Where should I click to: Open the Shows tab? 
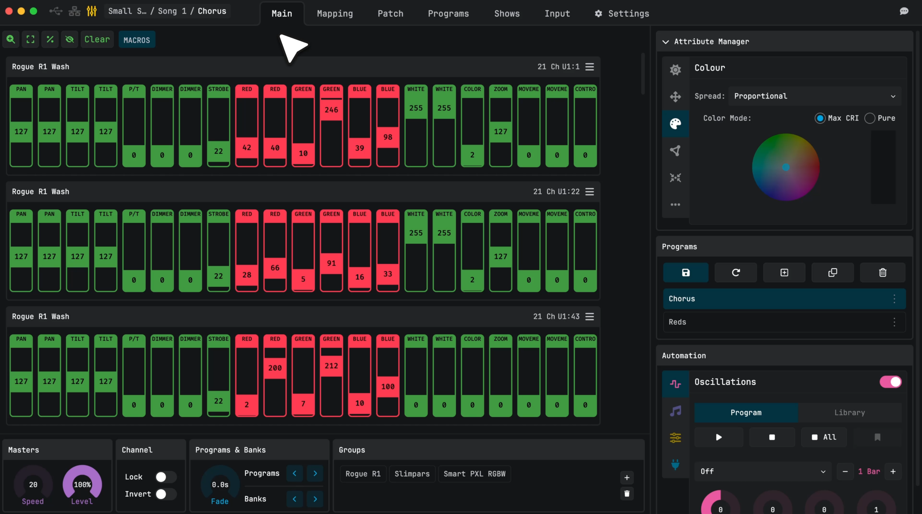pos(507,14)
